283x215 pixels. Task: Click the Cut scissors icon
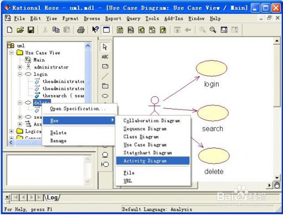click(45, 30)
